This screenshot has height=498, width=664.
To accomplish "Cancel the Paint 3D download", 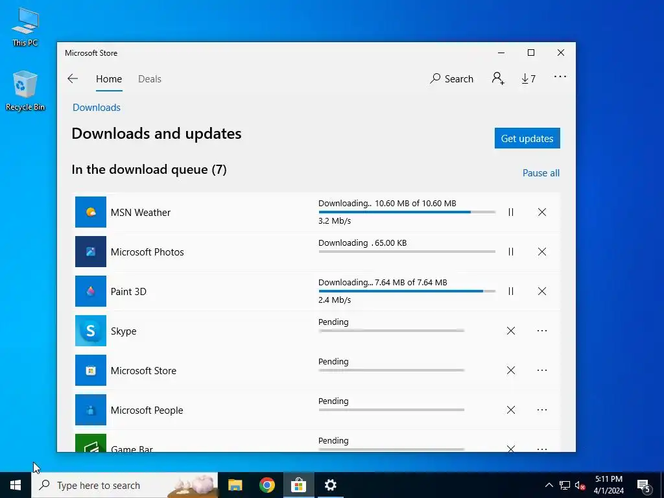I will click(542, 291).
